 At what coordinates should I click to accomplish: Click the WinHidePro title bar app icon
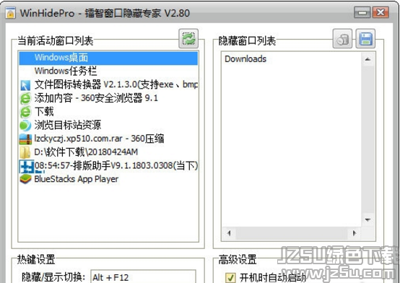(10, 13)
